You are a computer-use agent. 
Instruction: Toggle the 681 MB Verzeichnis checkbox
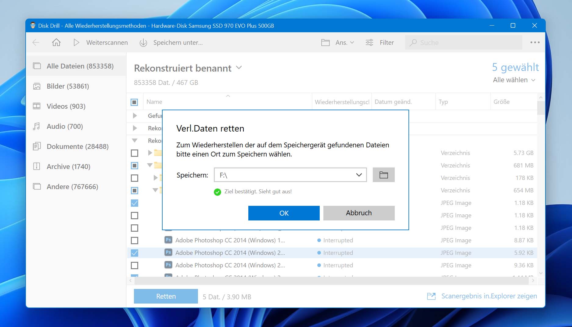(134, 165)
